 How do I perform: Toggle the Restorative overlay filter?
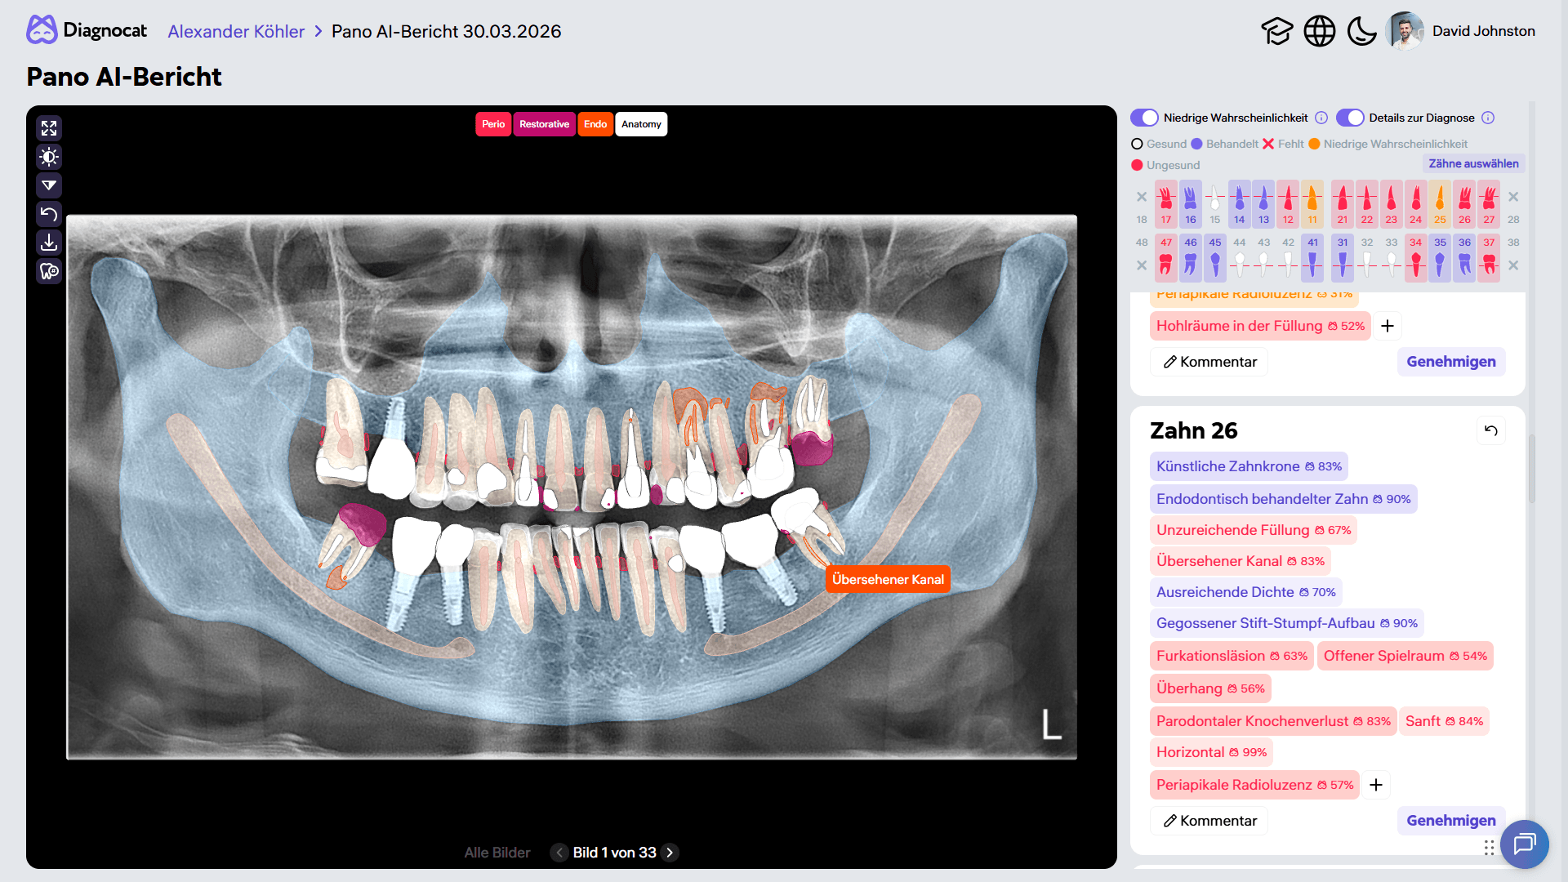(545, 124)
